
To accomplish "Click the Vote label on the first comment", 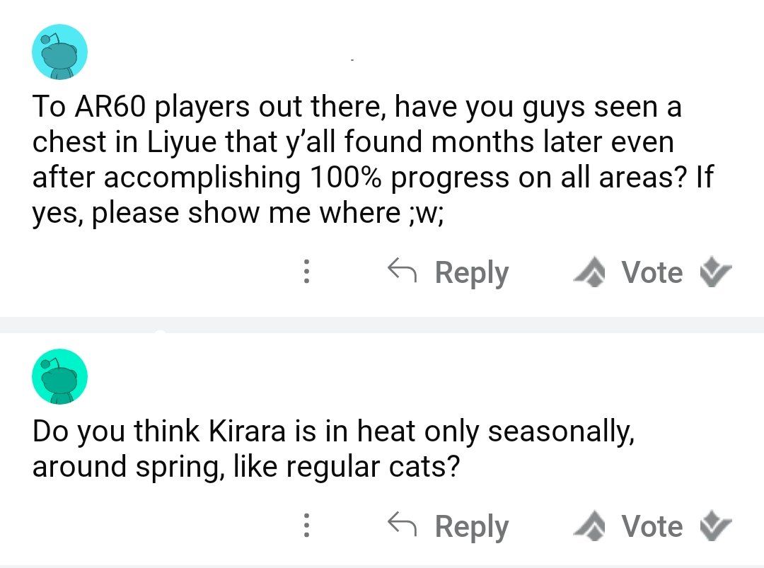I will 652,273.
